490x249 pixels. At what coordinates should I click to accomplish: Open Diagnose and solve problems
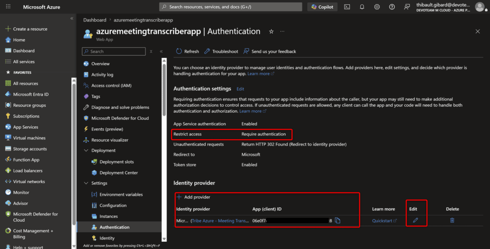(120, 107)
